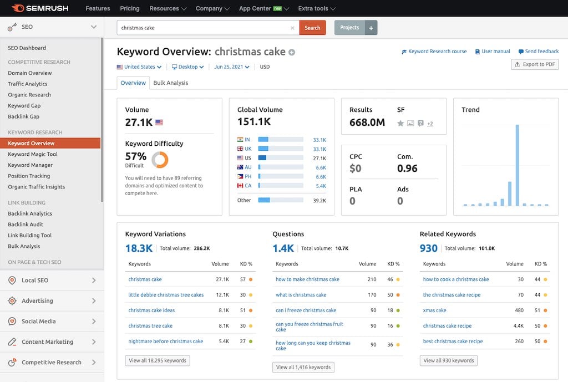Viewport: 568px width, 382px height.
Task: Click the Export to PDF button
Action: coord(535,64)
